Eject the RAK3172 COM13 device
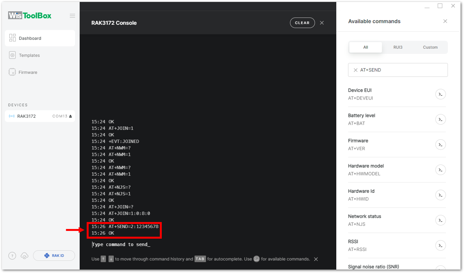This screenshot has width=464, height=273. pos(70,116)
